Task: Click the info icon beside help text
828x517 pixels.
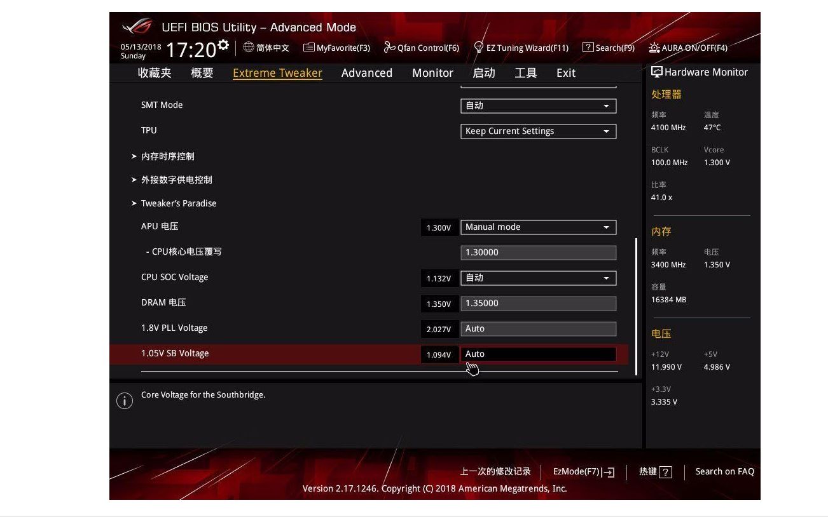Action: click(x=125, y=401)
